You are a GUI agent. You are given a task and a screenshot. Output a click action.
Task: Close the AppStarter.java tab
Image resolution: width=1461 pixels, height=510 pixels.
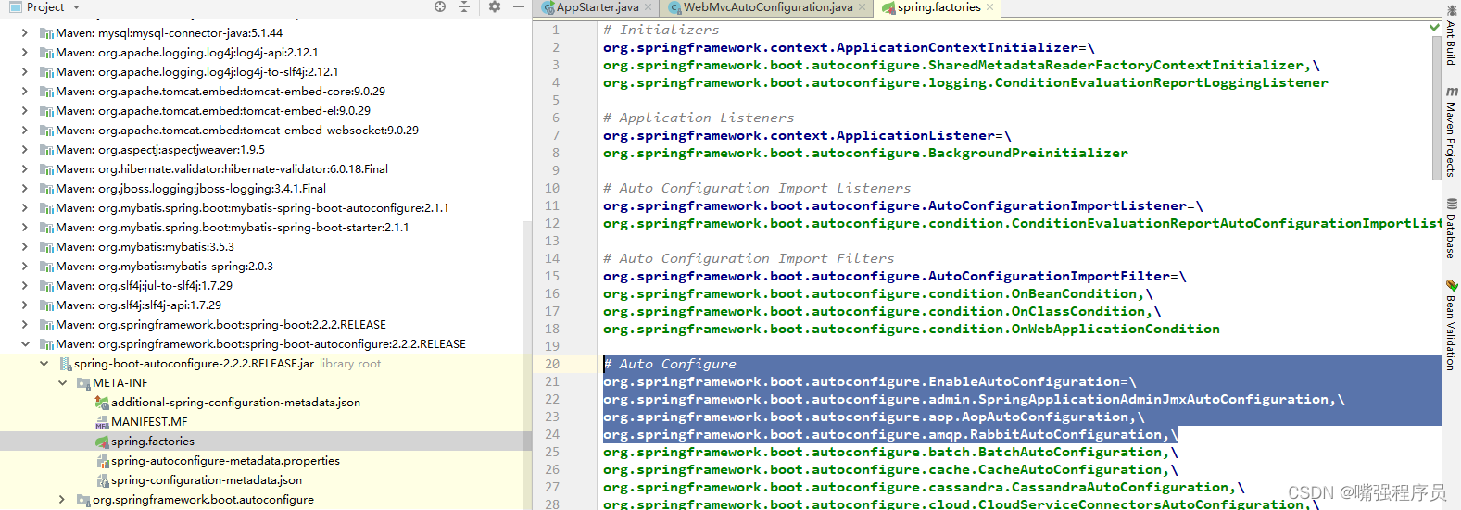(648, 7)
